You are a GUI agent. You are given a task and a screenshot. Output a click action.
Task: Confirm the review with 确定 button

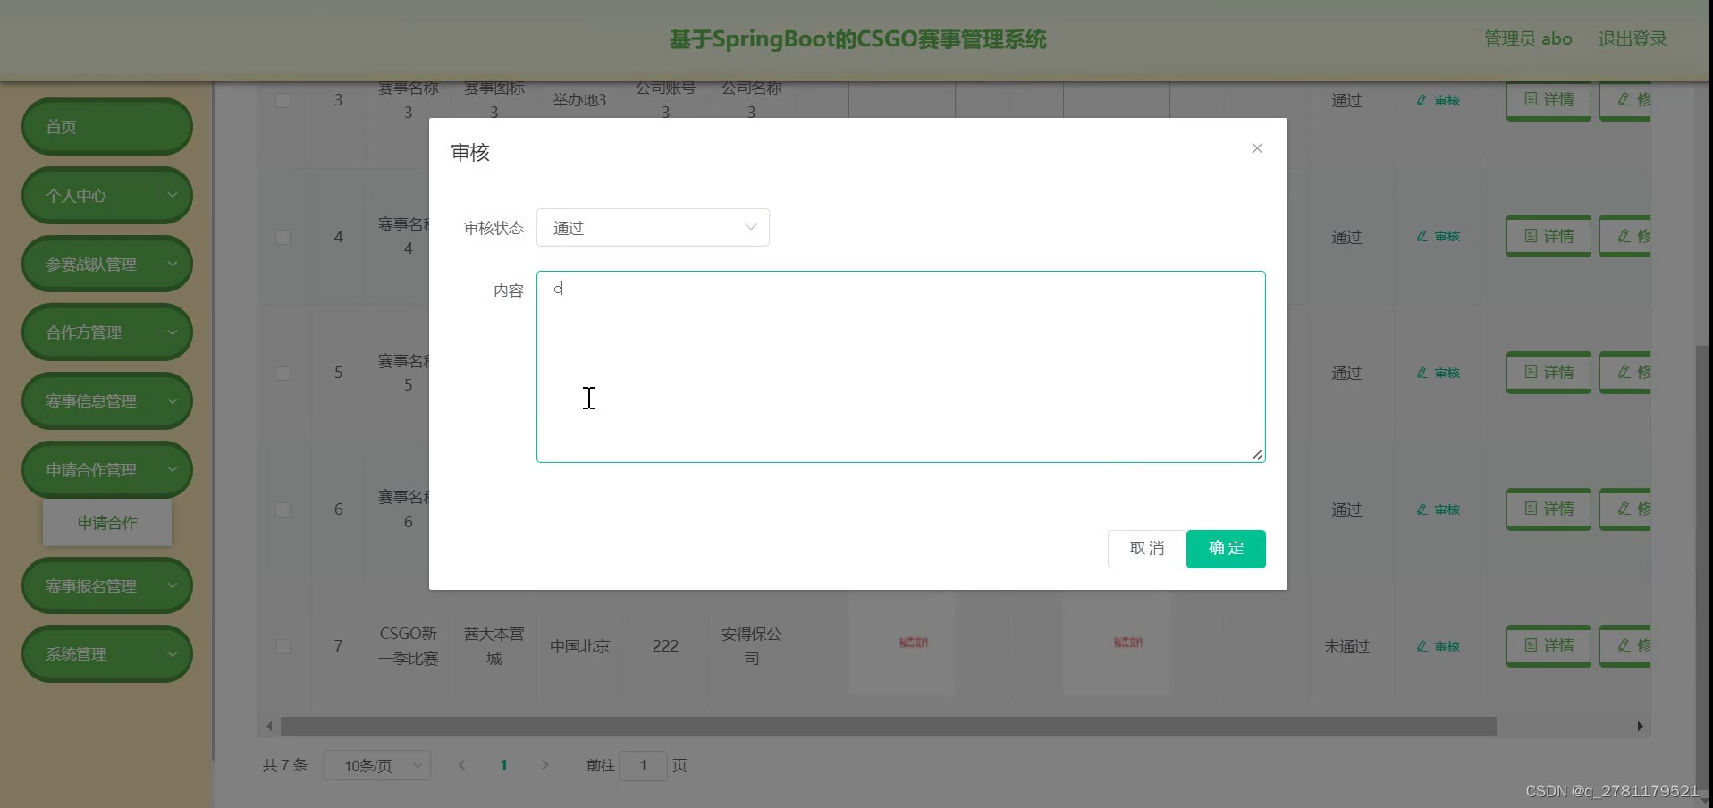(1226, 549)
